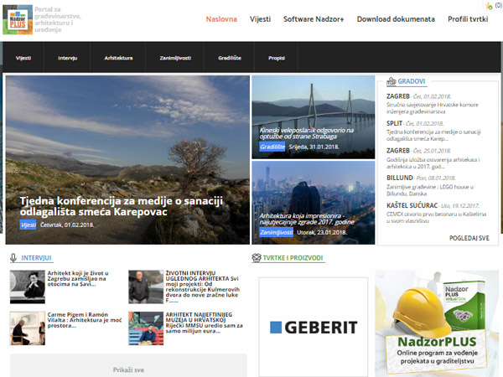This screenshot has height=377, width=503.
Task: Click the Gradovi section icon
Action: click(391, 82)
